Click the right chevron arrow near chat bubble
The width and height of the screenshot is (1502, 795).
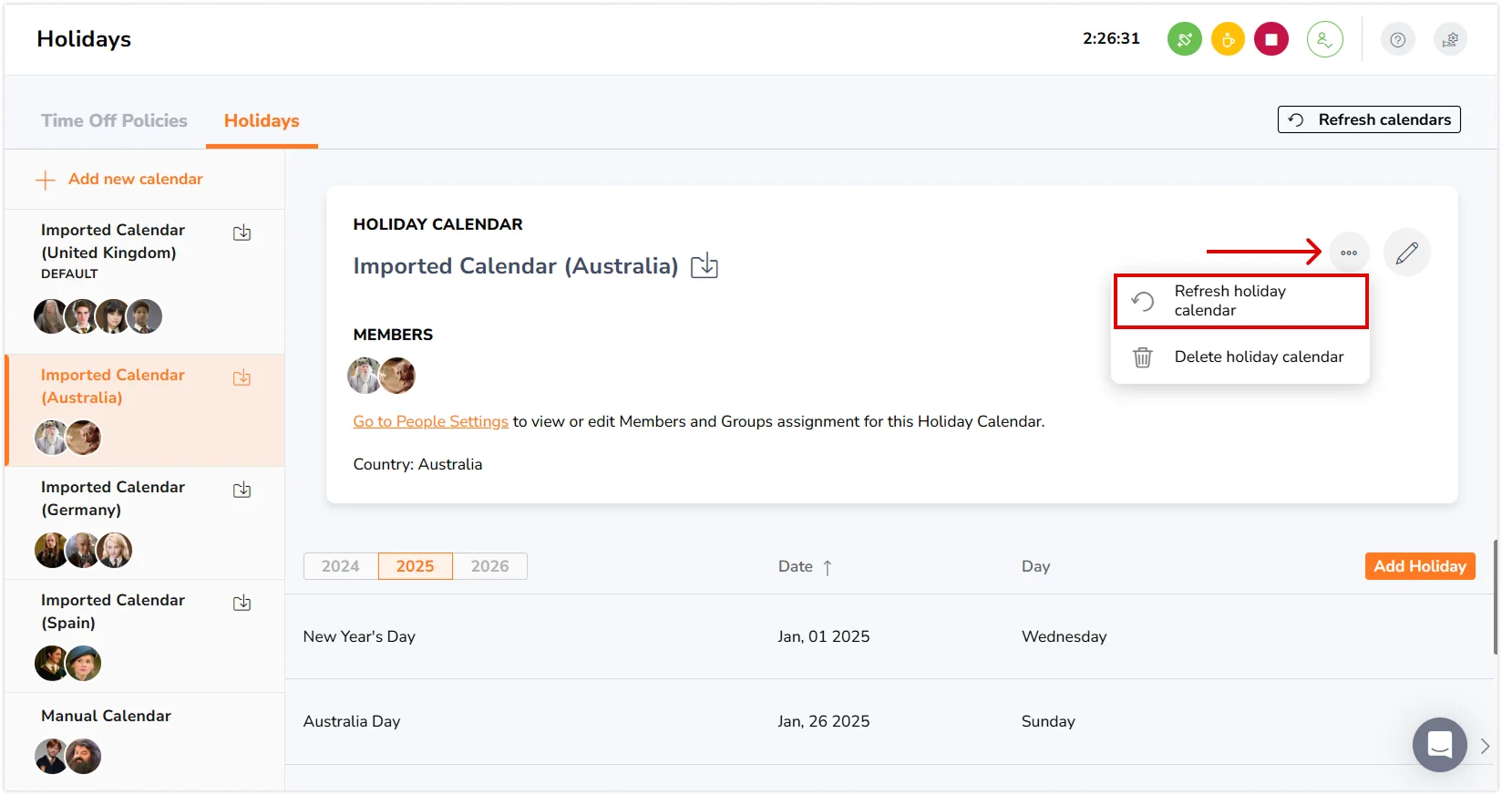click(1486, 746)
